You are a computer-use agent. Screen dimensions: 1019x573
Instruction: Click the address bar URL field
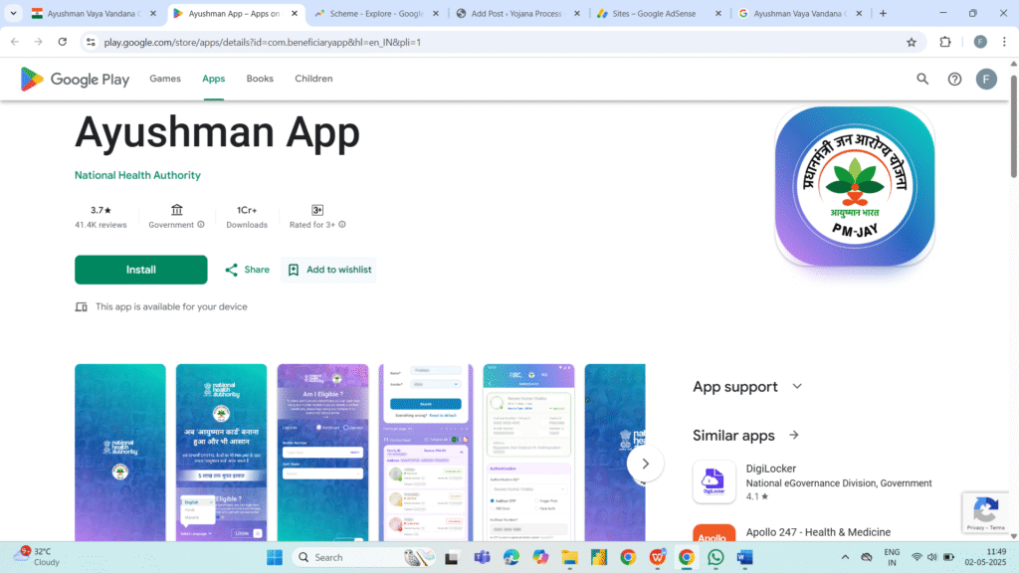pos(498,42)
